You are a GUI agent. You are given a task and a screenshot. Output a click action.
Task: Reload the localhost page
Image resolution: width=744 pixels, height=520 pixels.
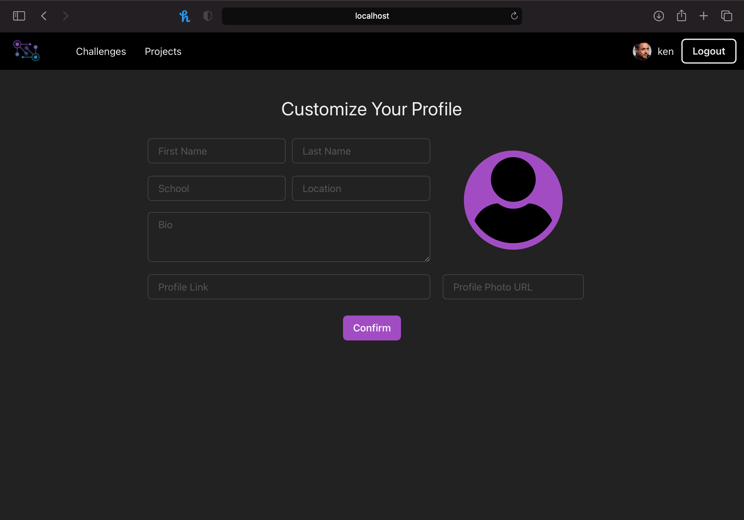514,16
